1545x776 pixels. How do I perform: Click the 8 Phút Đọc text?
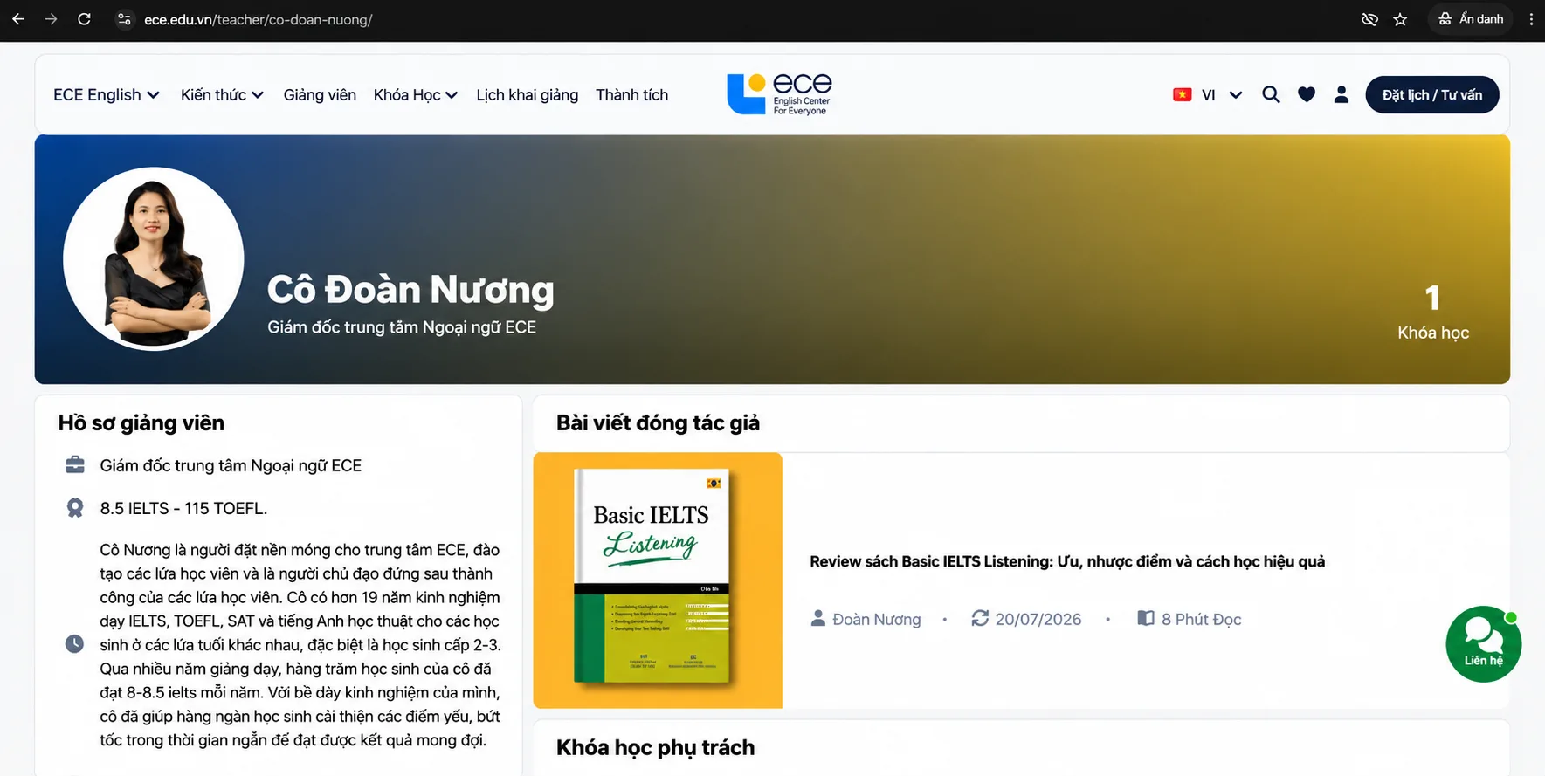click(1201, 620)
